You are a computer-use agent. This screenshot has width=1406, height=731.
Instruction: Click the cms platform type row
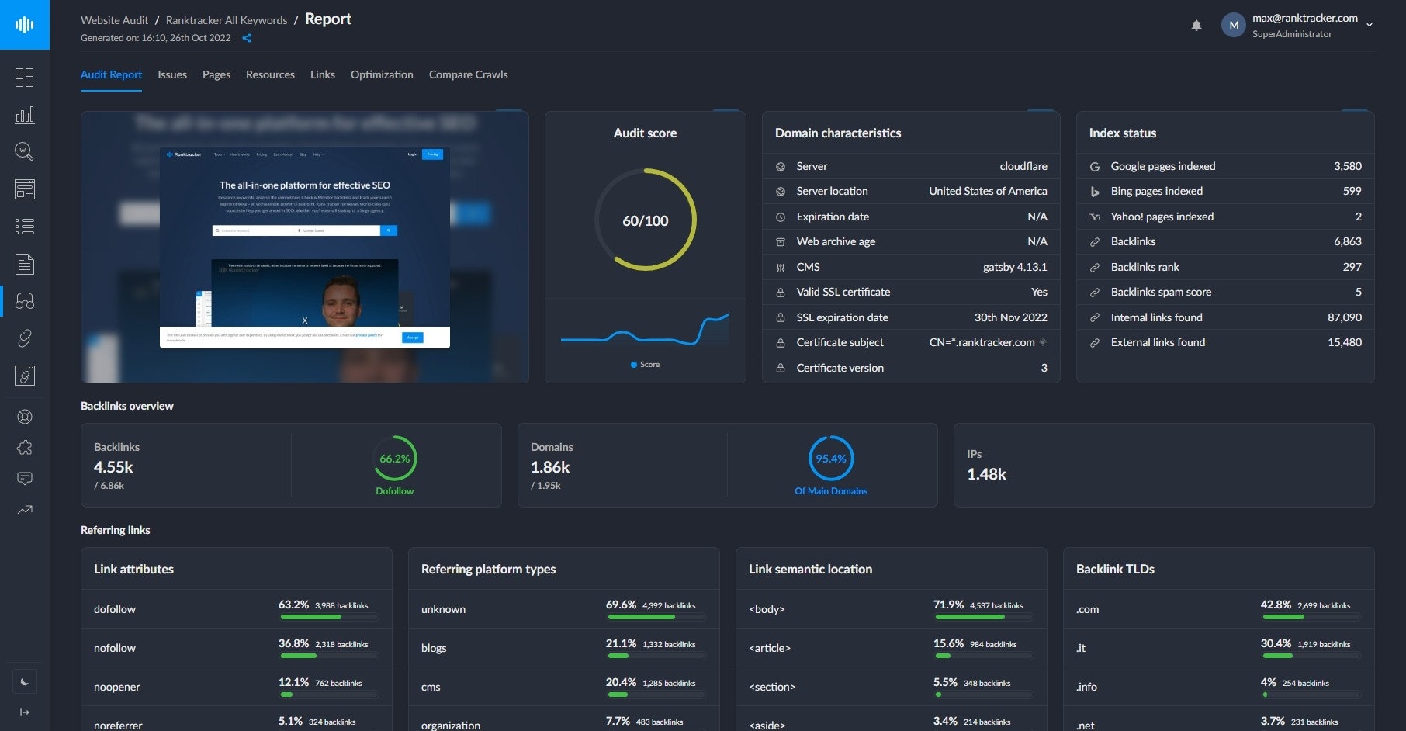[564, 687]
